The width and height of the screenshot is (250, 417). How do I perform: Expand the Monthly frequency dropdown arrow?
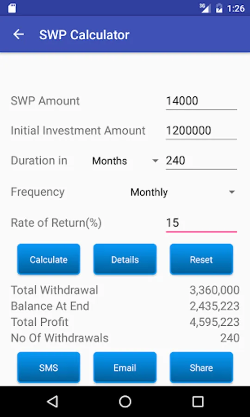click(x=232, y=192)
